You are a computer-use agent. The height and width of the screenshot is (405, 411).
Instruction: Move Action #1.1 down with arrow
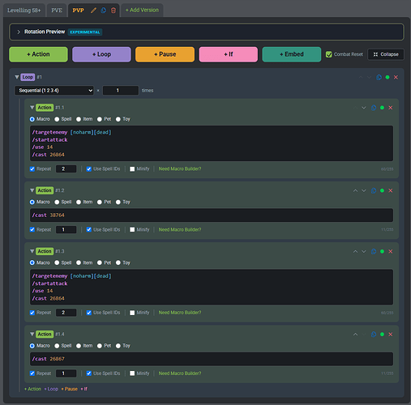364,108
